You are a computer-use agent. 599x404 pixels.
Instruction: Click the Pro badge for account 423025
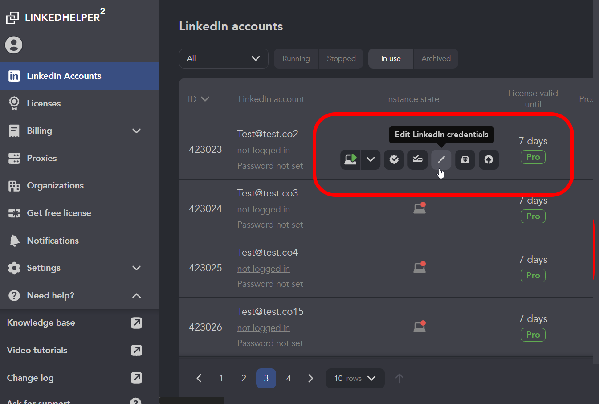[x=533, y=275]
